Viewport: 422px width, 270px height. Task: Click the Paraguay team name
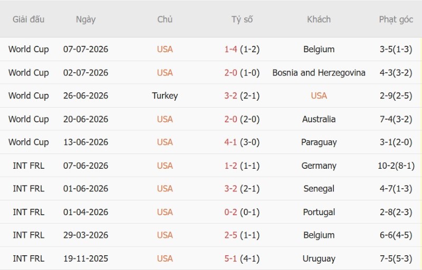pos(319,142)
